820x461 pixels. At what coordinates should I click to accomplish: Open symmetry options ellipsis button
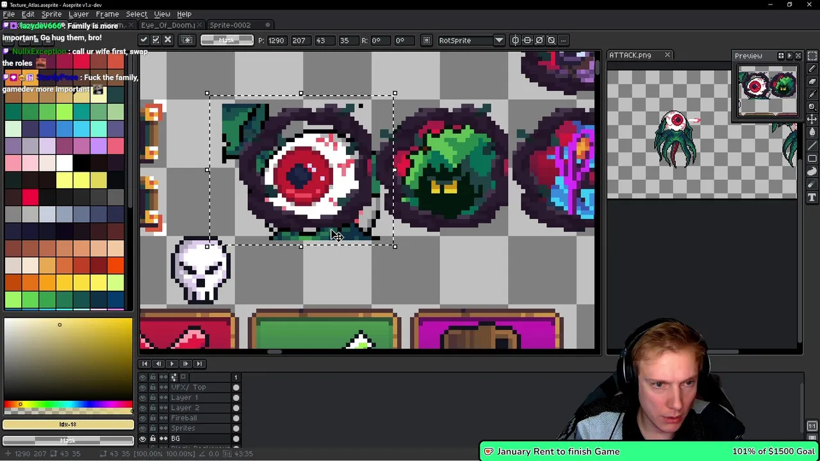tap(563, 40)
